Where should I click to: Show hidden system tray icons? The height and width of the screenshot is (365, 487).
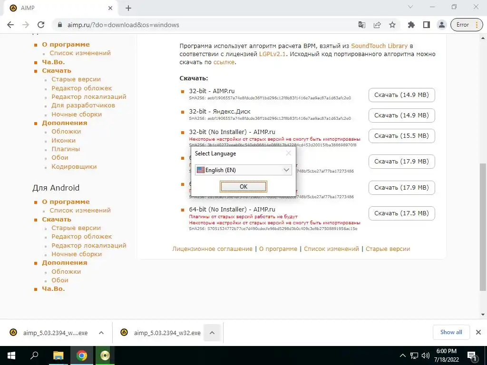click(x=402, y=355)
